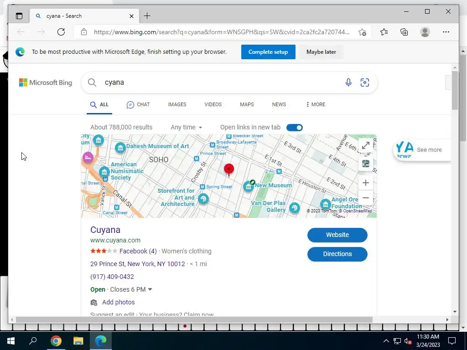Screen dimensions: 467x350
Task: Open the Cuyana title link
Action: (105, 230)
